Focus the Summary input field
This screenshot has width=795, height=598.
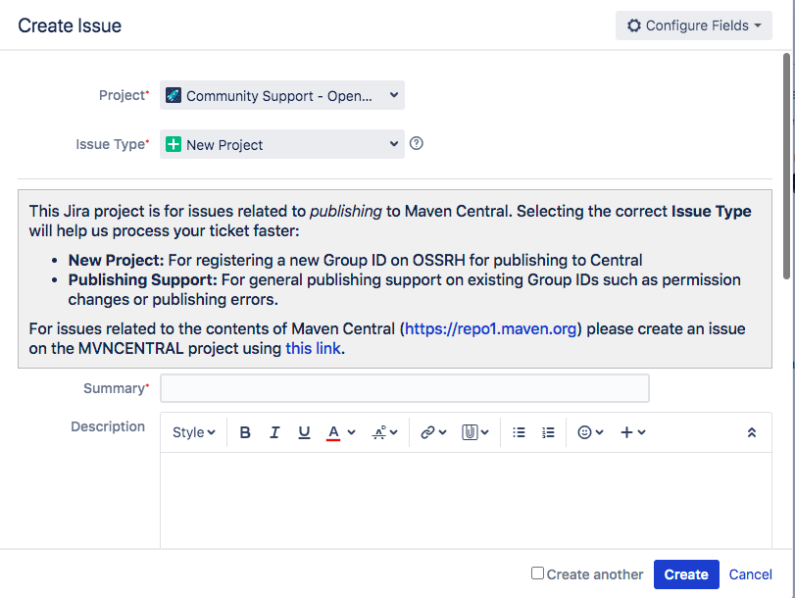coord(405,388)
